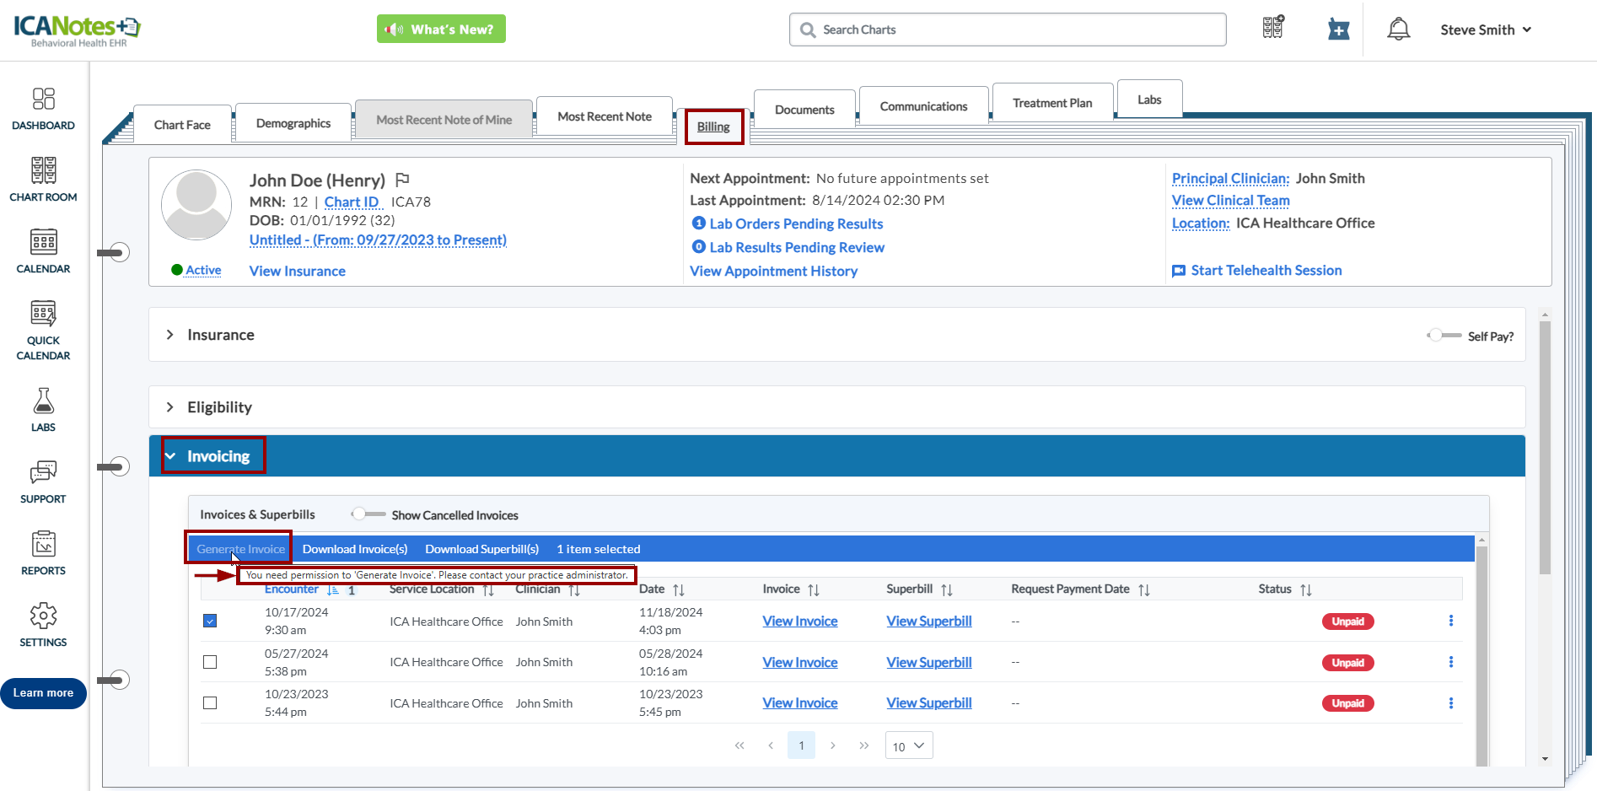Image resolution: width=1597 pixels, height=791 pixels.
Task: Open Settings gear in sidebar
Action: [43, 616]
